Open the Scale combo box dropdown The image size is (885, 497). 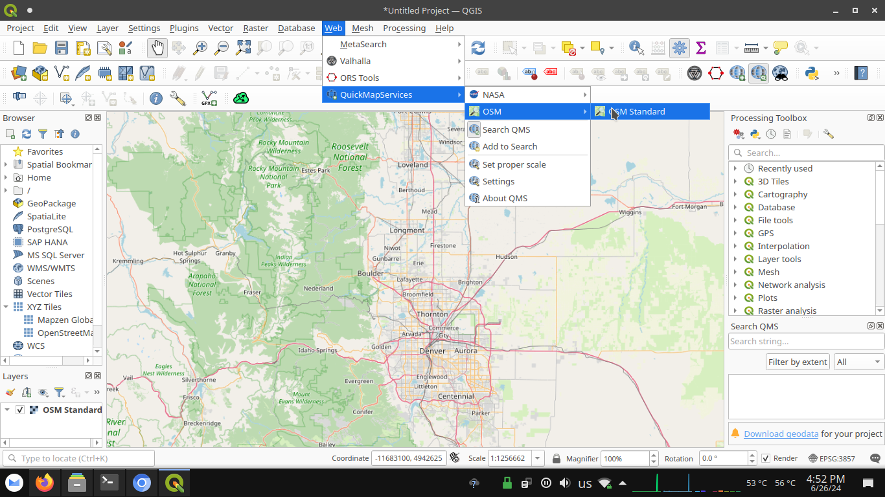tap(538, 458)
